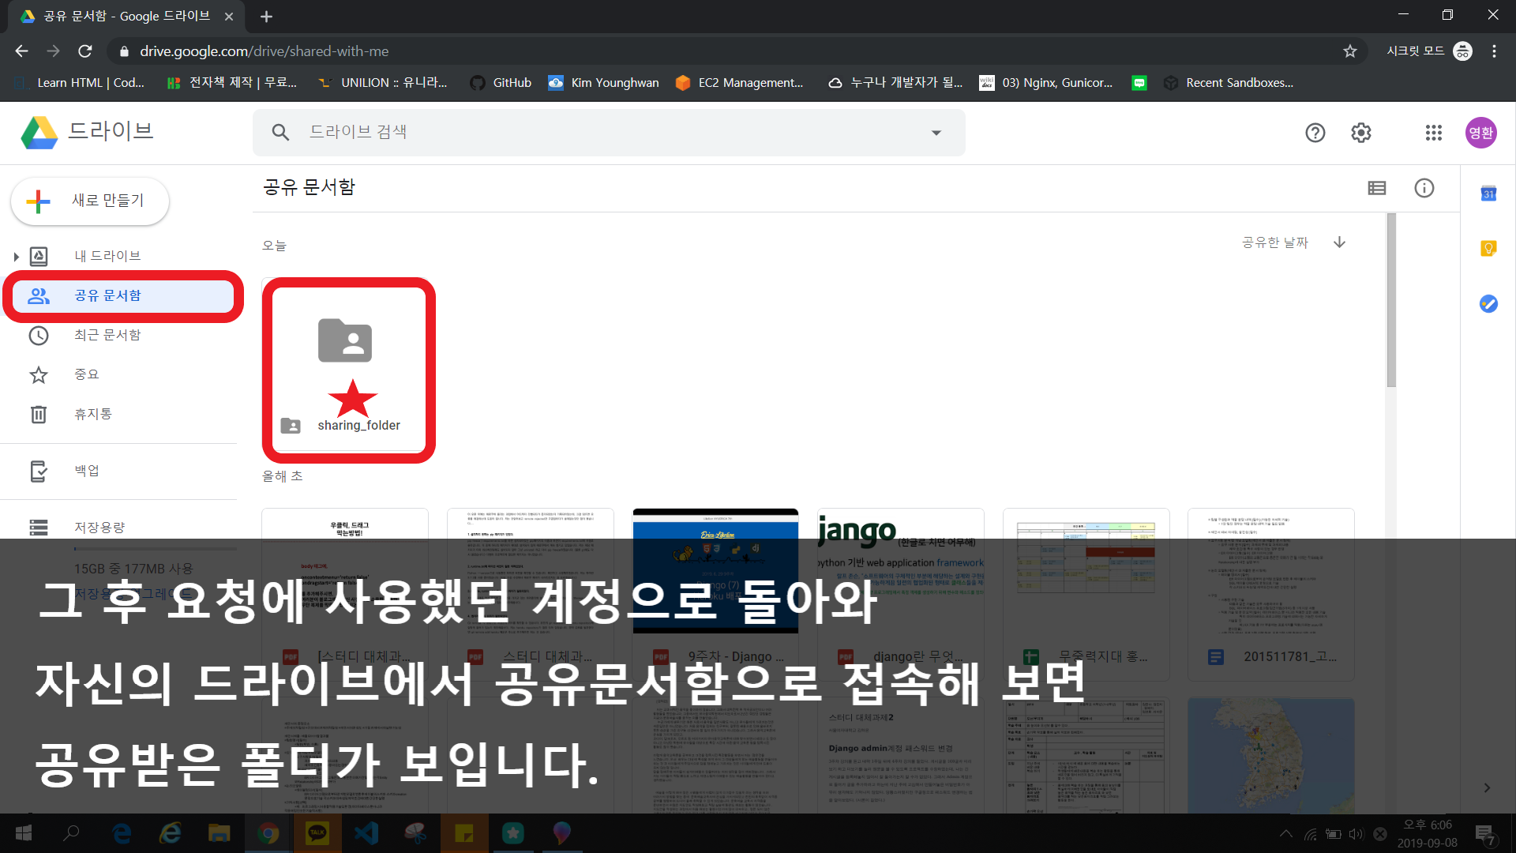Screen dimensions: 1516x853
Task: Sort by 공유한 날짜 label
Action: click(1274, 242)
